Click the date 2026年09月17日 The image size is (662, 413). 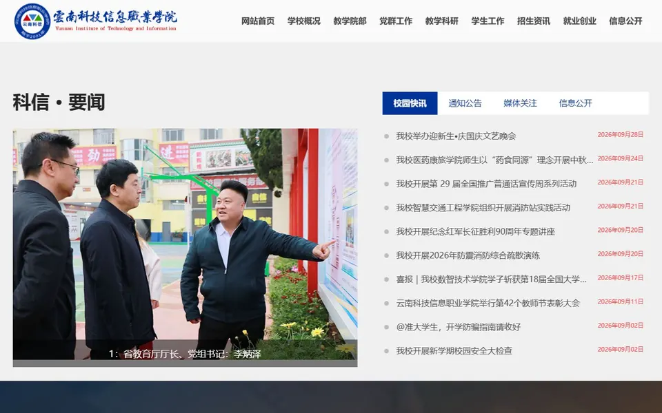click(x=620, y=277)
